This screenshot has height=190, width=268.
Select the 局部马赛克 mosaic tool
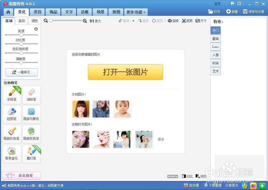point(31,114)
